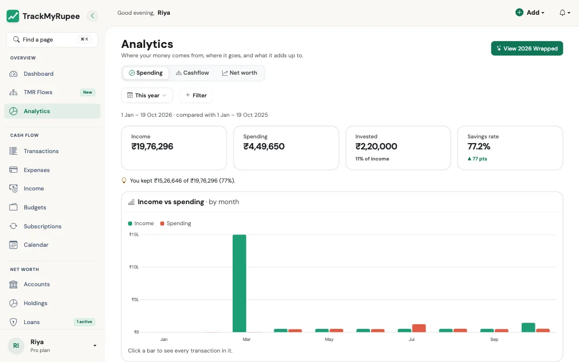Open the Subscriptions page
The height and width of the screenshot is (362, 579).
[x=52, y=226]
